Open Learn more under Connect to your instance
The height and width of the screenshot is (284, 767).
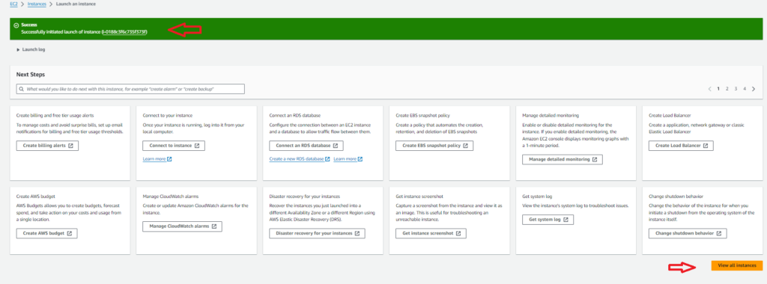157,159
